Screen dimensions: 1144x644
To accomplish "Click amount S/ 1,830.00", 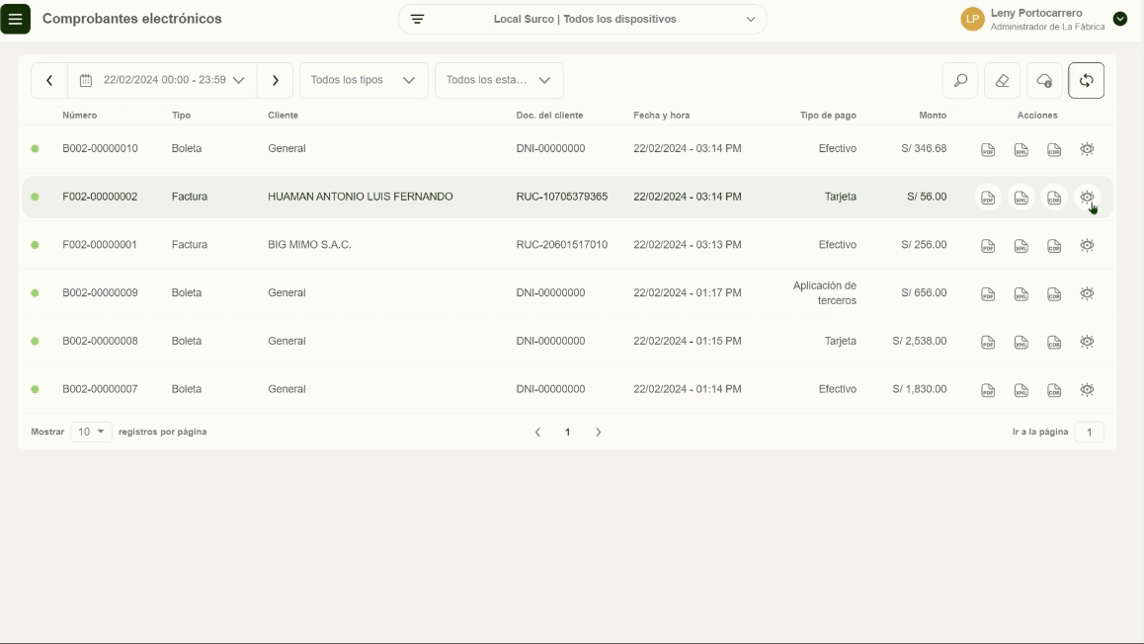I will [920, 389].
